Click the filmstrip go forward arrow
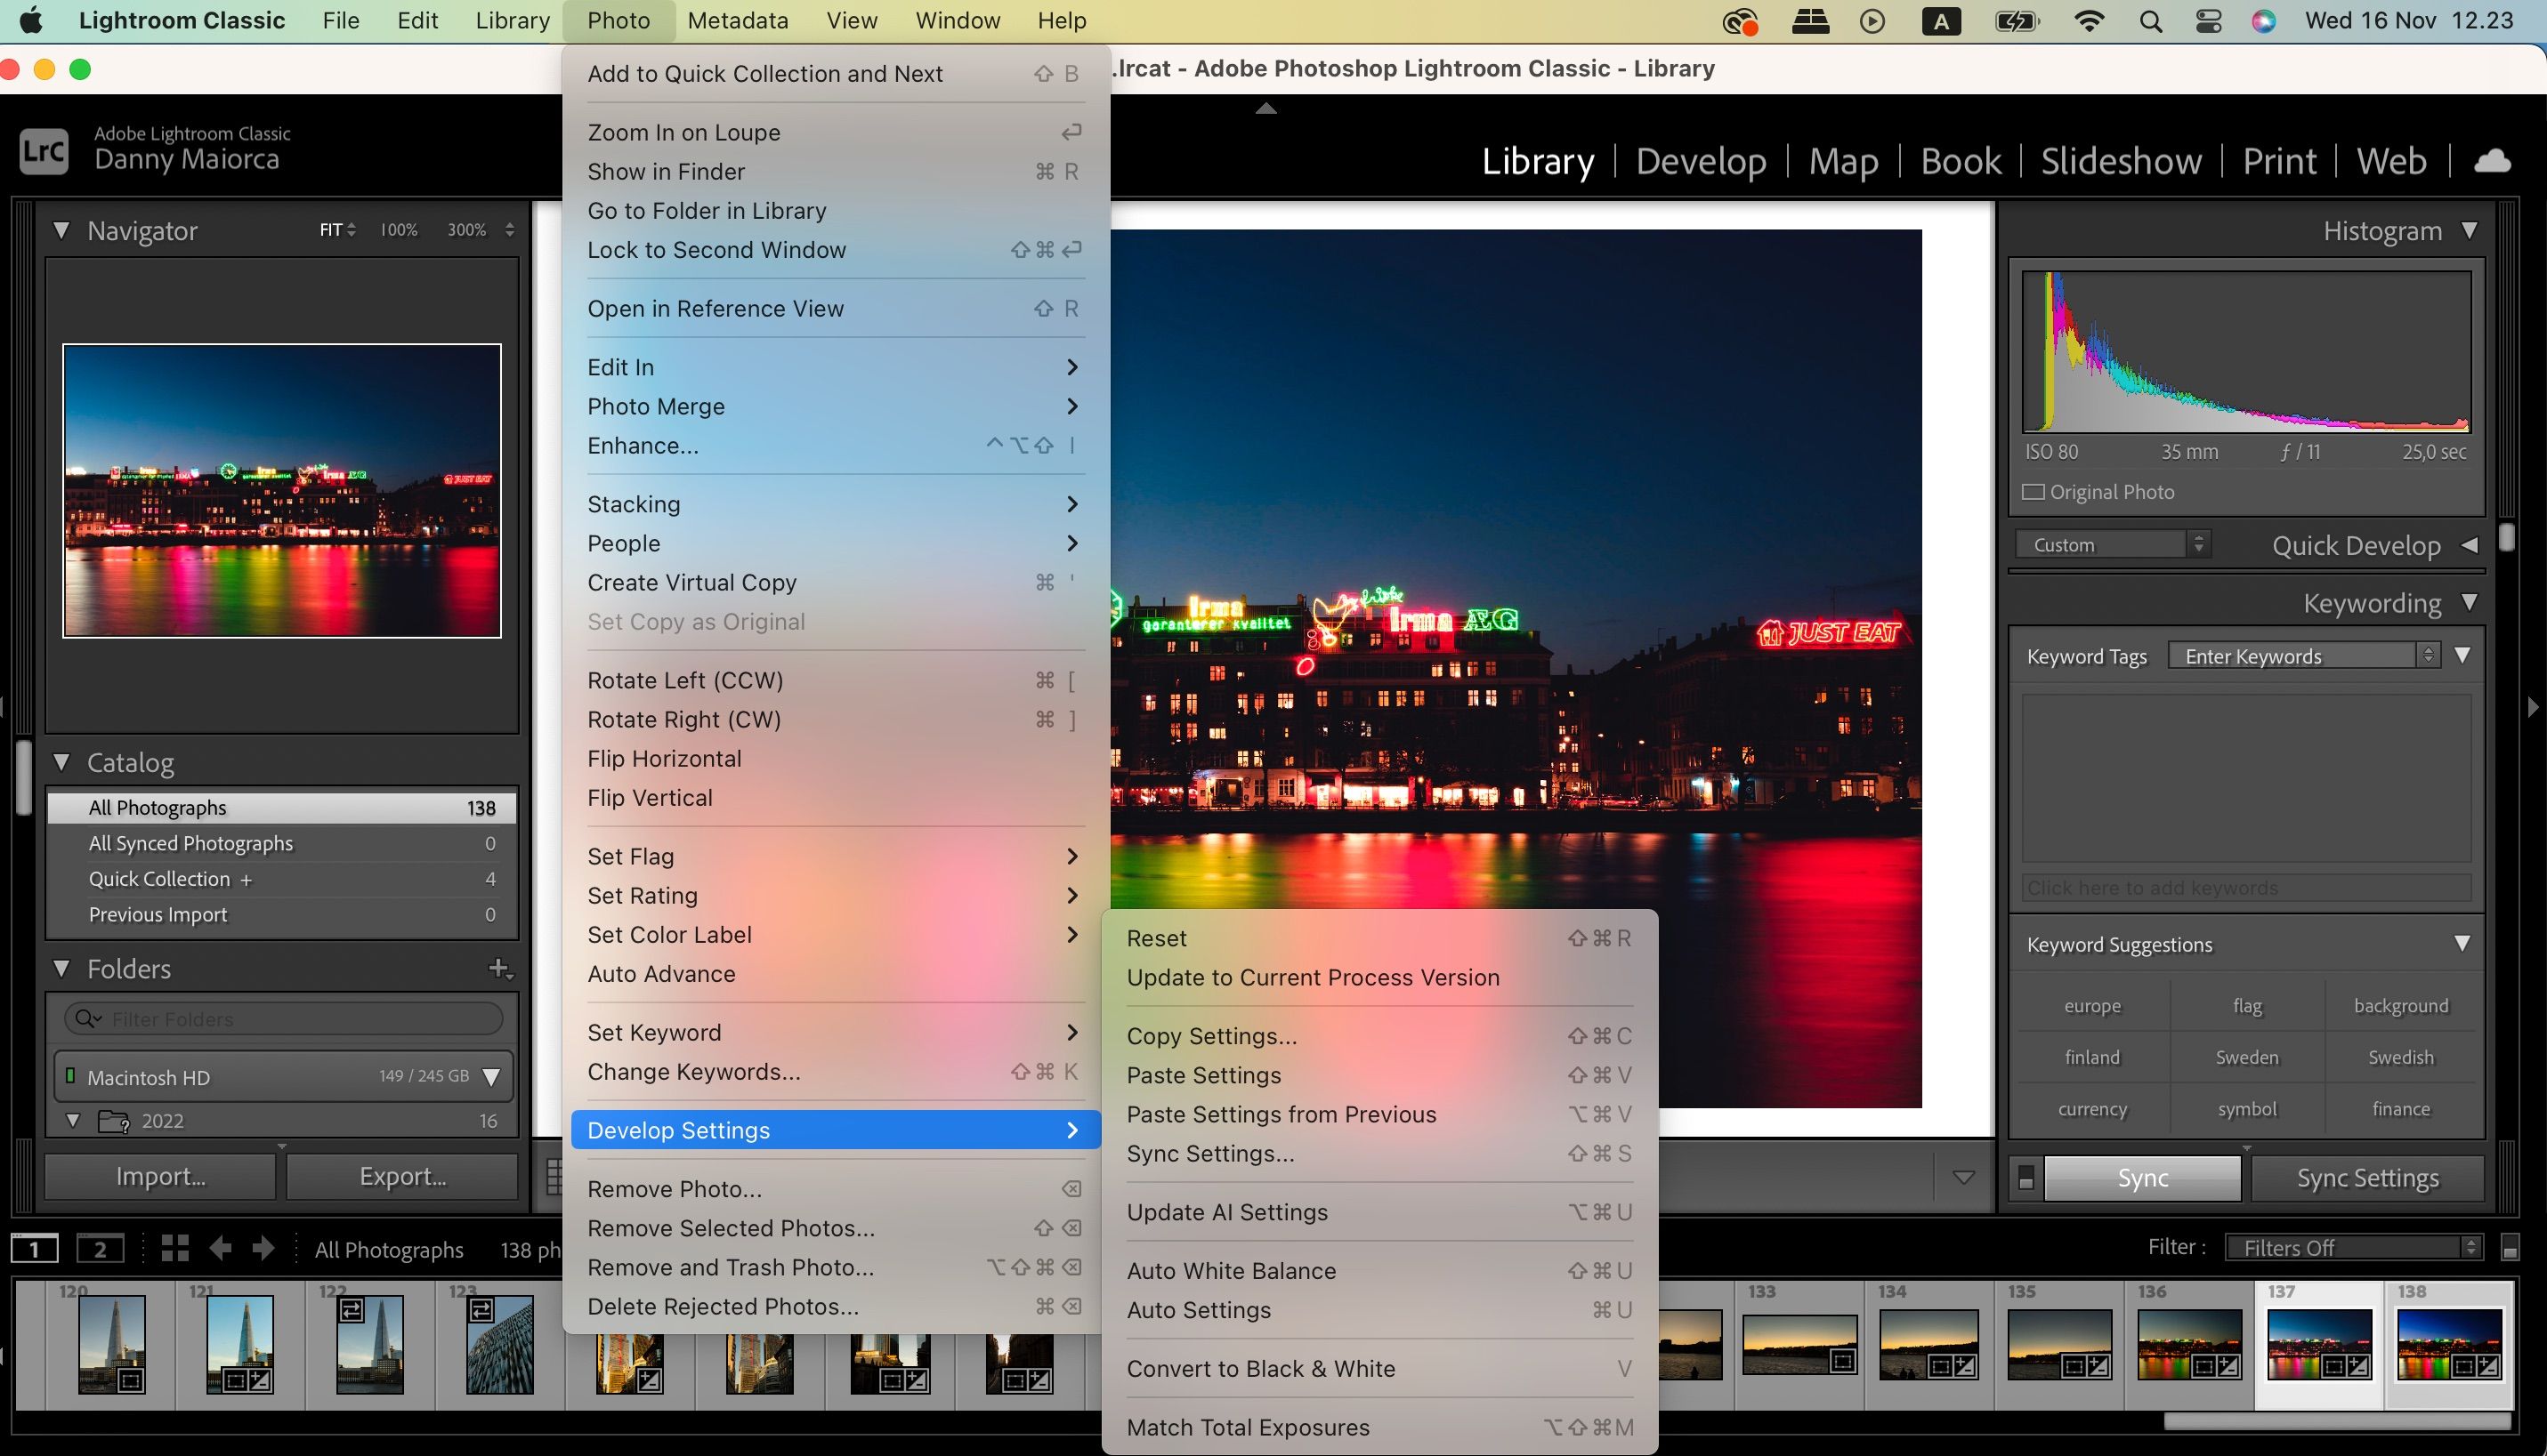 (263, 1248)
